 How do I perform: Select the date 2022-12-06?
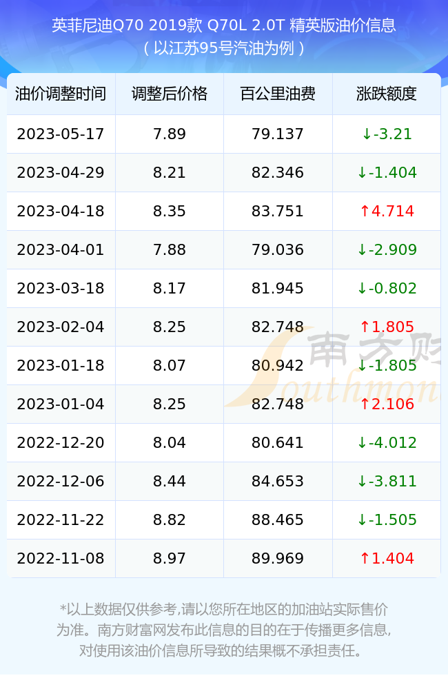coord(61,482)
